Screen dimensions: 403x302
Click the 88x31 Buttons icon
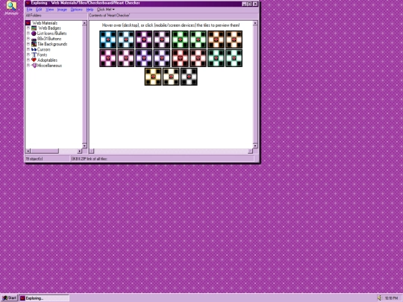[x=34, y=39]
